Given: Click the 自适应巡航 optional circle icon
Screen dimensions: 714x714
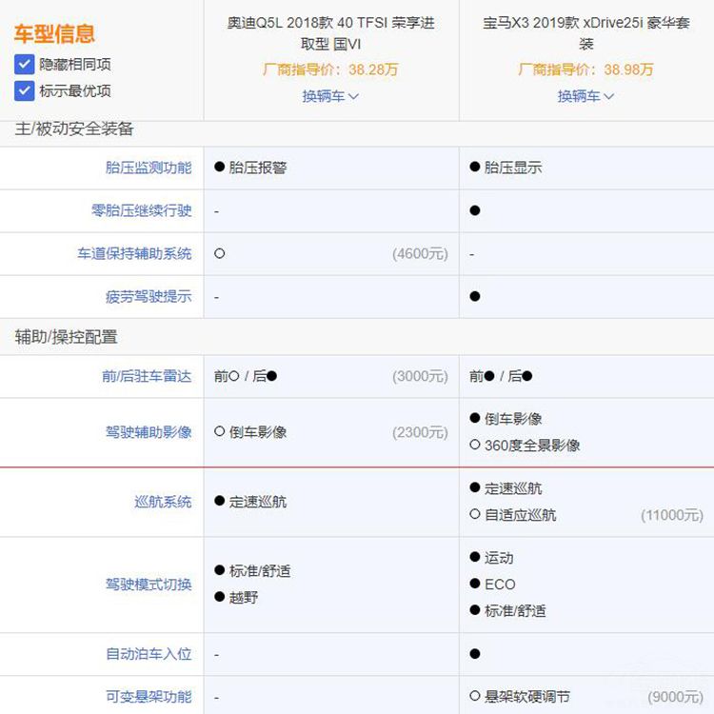Looking at the screenshot, I should [475, 515].
